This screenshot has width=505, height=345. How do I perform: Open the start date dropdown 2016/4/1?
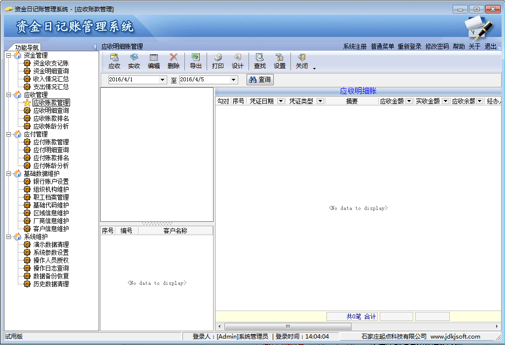point(162,80)
